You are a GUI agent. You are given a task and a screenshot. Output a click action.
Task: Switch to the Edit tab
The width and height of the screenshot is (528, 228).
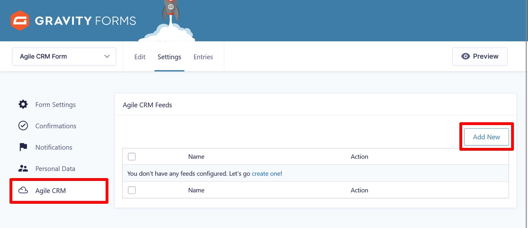[x=140, y=57]
